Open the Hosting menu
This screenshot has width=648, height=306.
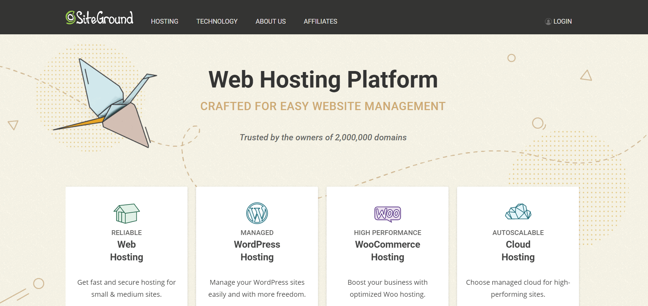[164, 21]
